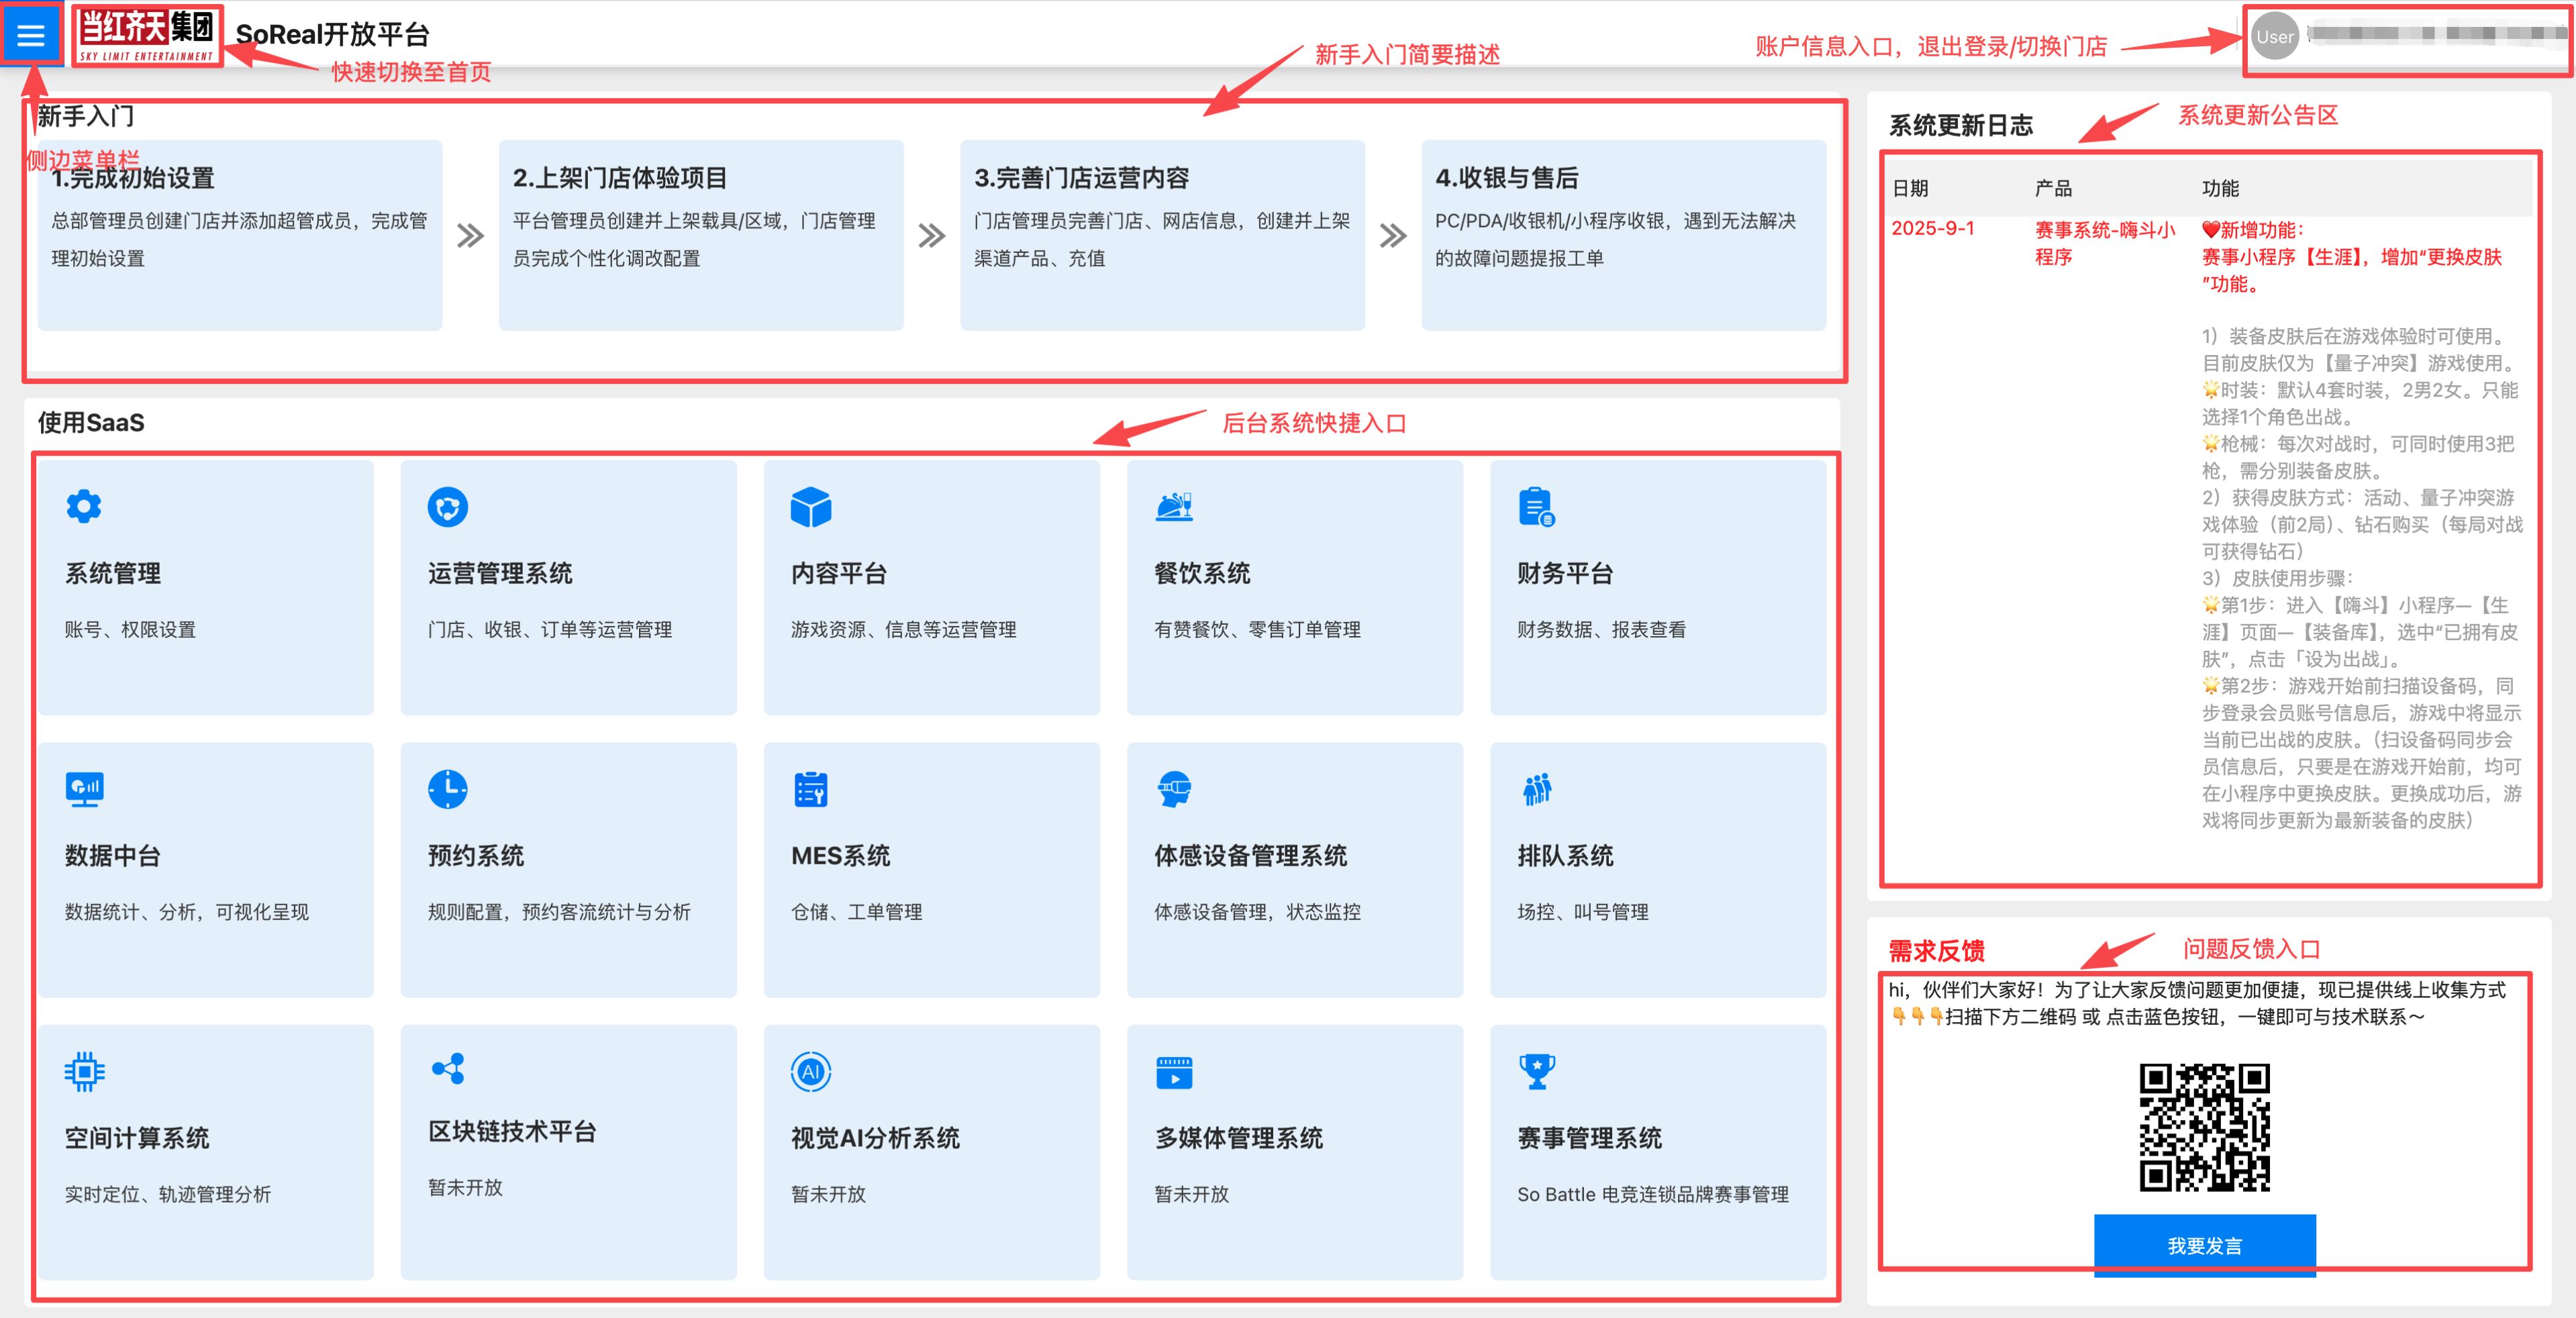Click the 排队系统 people icon
This screenshot has width=2576, height=1318.
click(1537, 789)
